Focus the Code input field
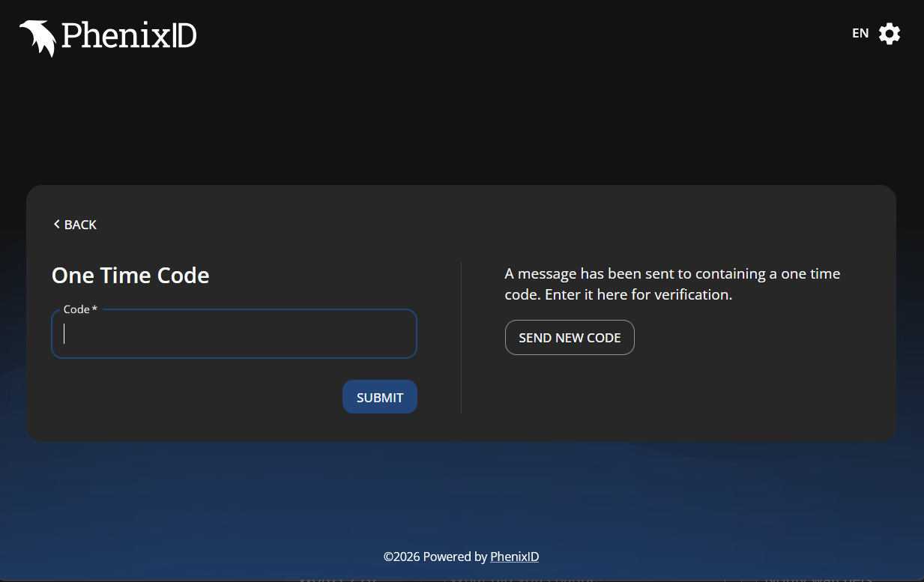Viewport: 924px width, 582px height. coord(234,334)
